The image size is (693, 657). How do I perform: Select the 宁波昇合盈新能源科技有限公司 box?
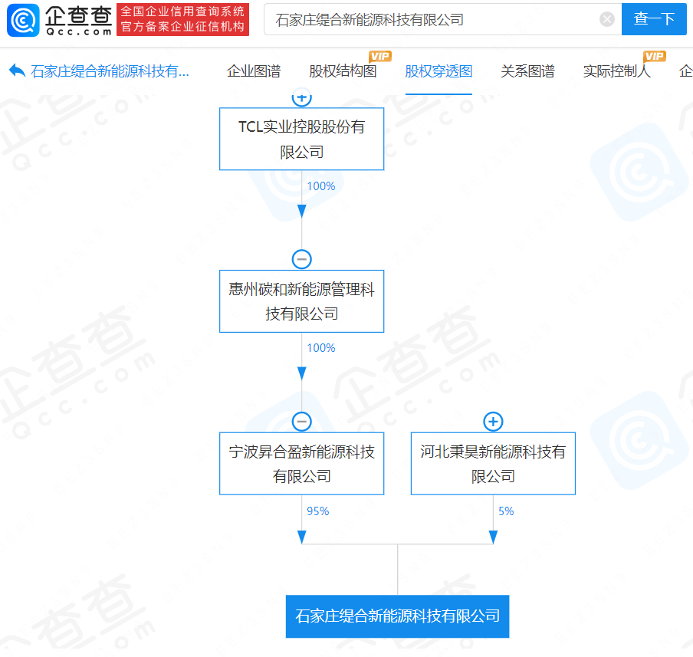click(302, 463)
